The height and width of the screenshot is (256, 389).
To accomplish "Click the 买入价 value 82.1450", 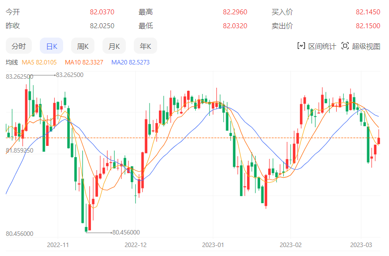I will pyautogui.click(x=368, y=12).
